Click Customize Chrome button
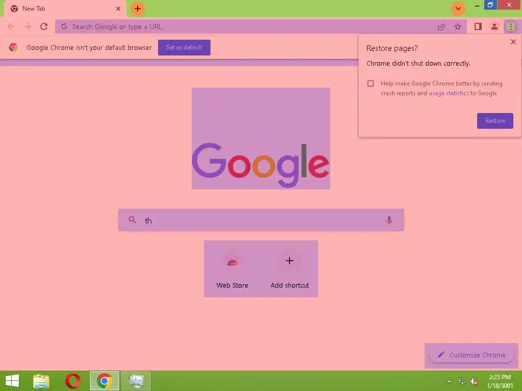Image resolution: width=522 pixels, height=391 pixels. point(472,355)
